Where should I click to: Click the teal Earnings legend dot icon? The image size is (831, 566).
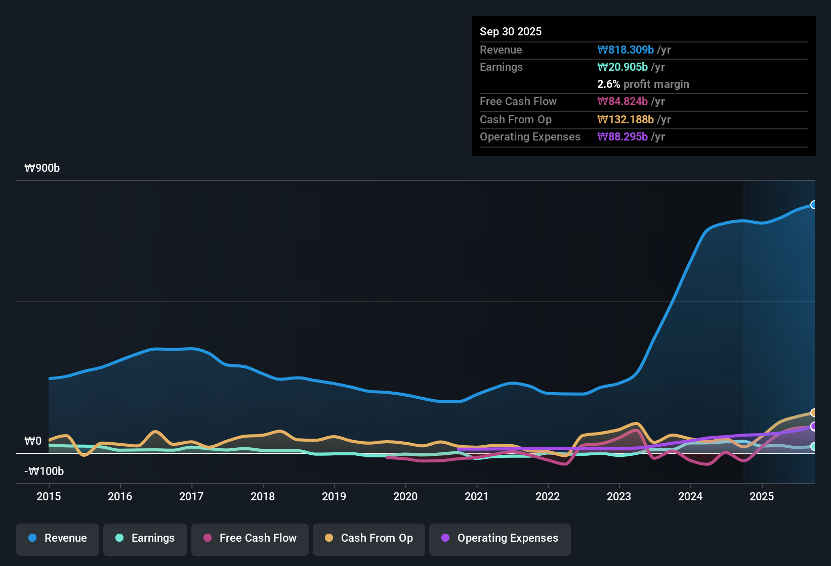click(x=119, y=538)
